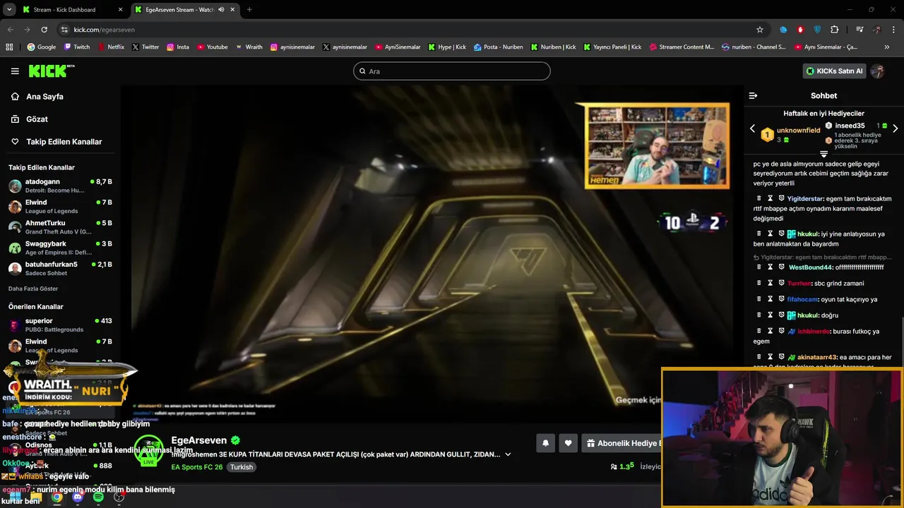Open Yayıncı Paneli | Kick bookmark
This screenshot has width=904, height=508.
click(x=612, y=47)
